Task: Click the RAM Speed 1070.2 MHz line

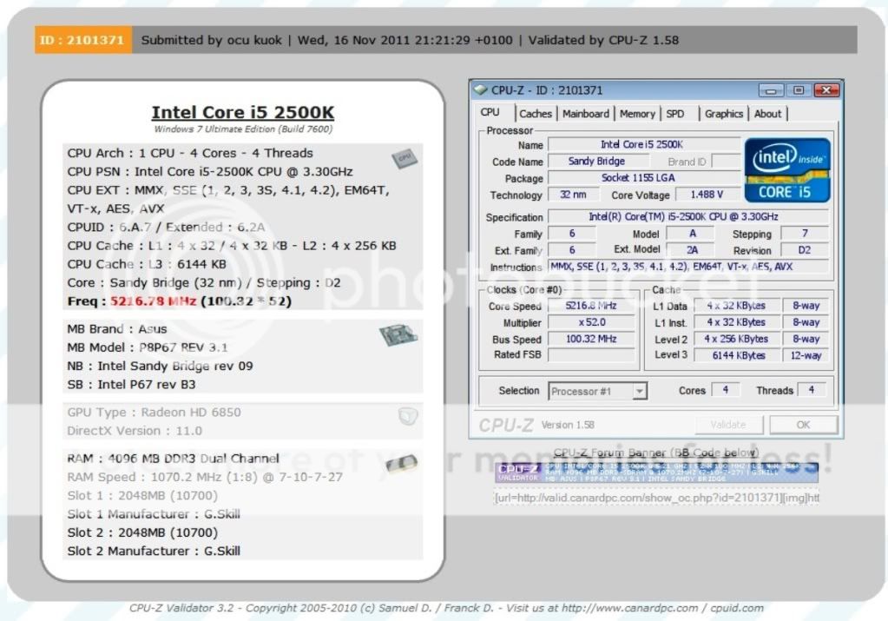Action: point(205,477)
